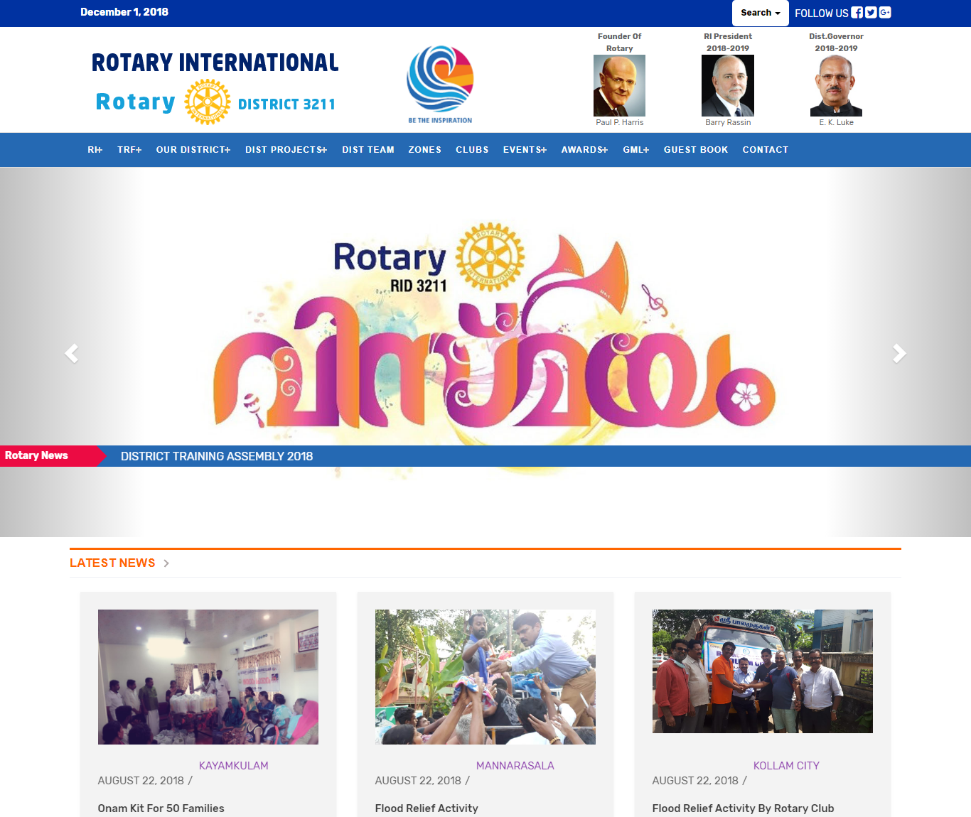The image size is (971, 817).
Task: Click the chevron beside Latest News
Action: [166, 563]
